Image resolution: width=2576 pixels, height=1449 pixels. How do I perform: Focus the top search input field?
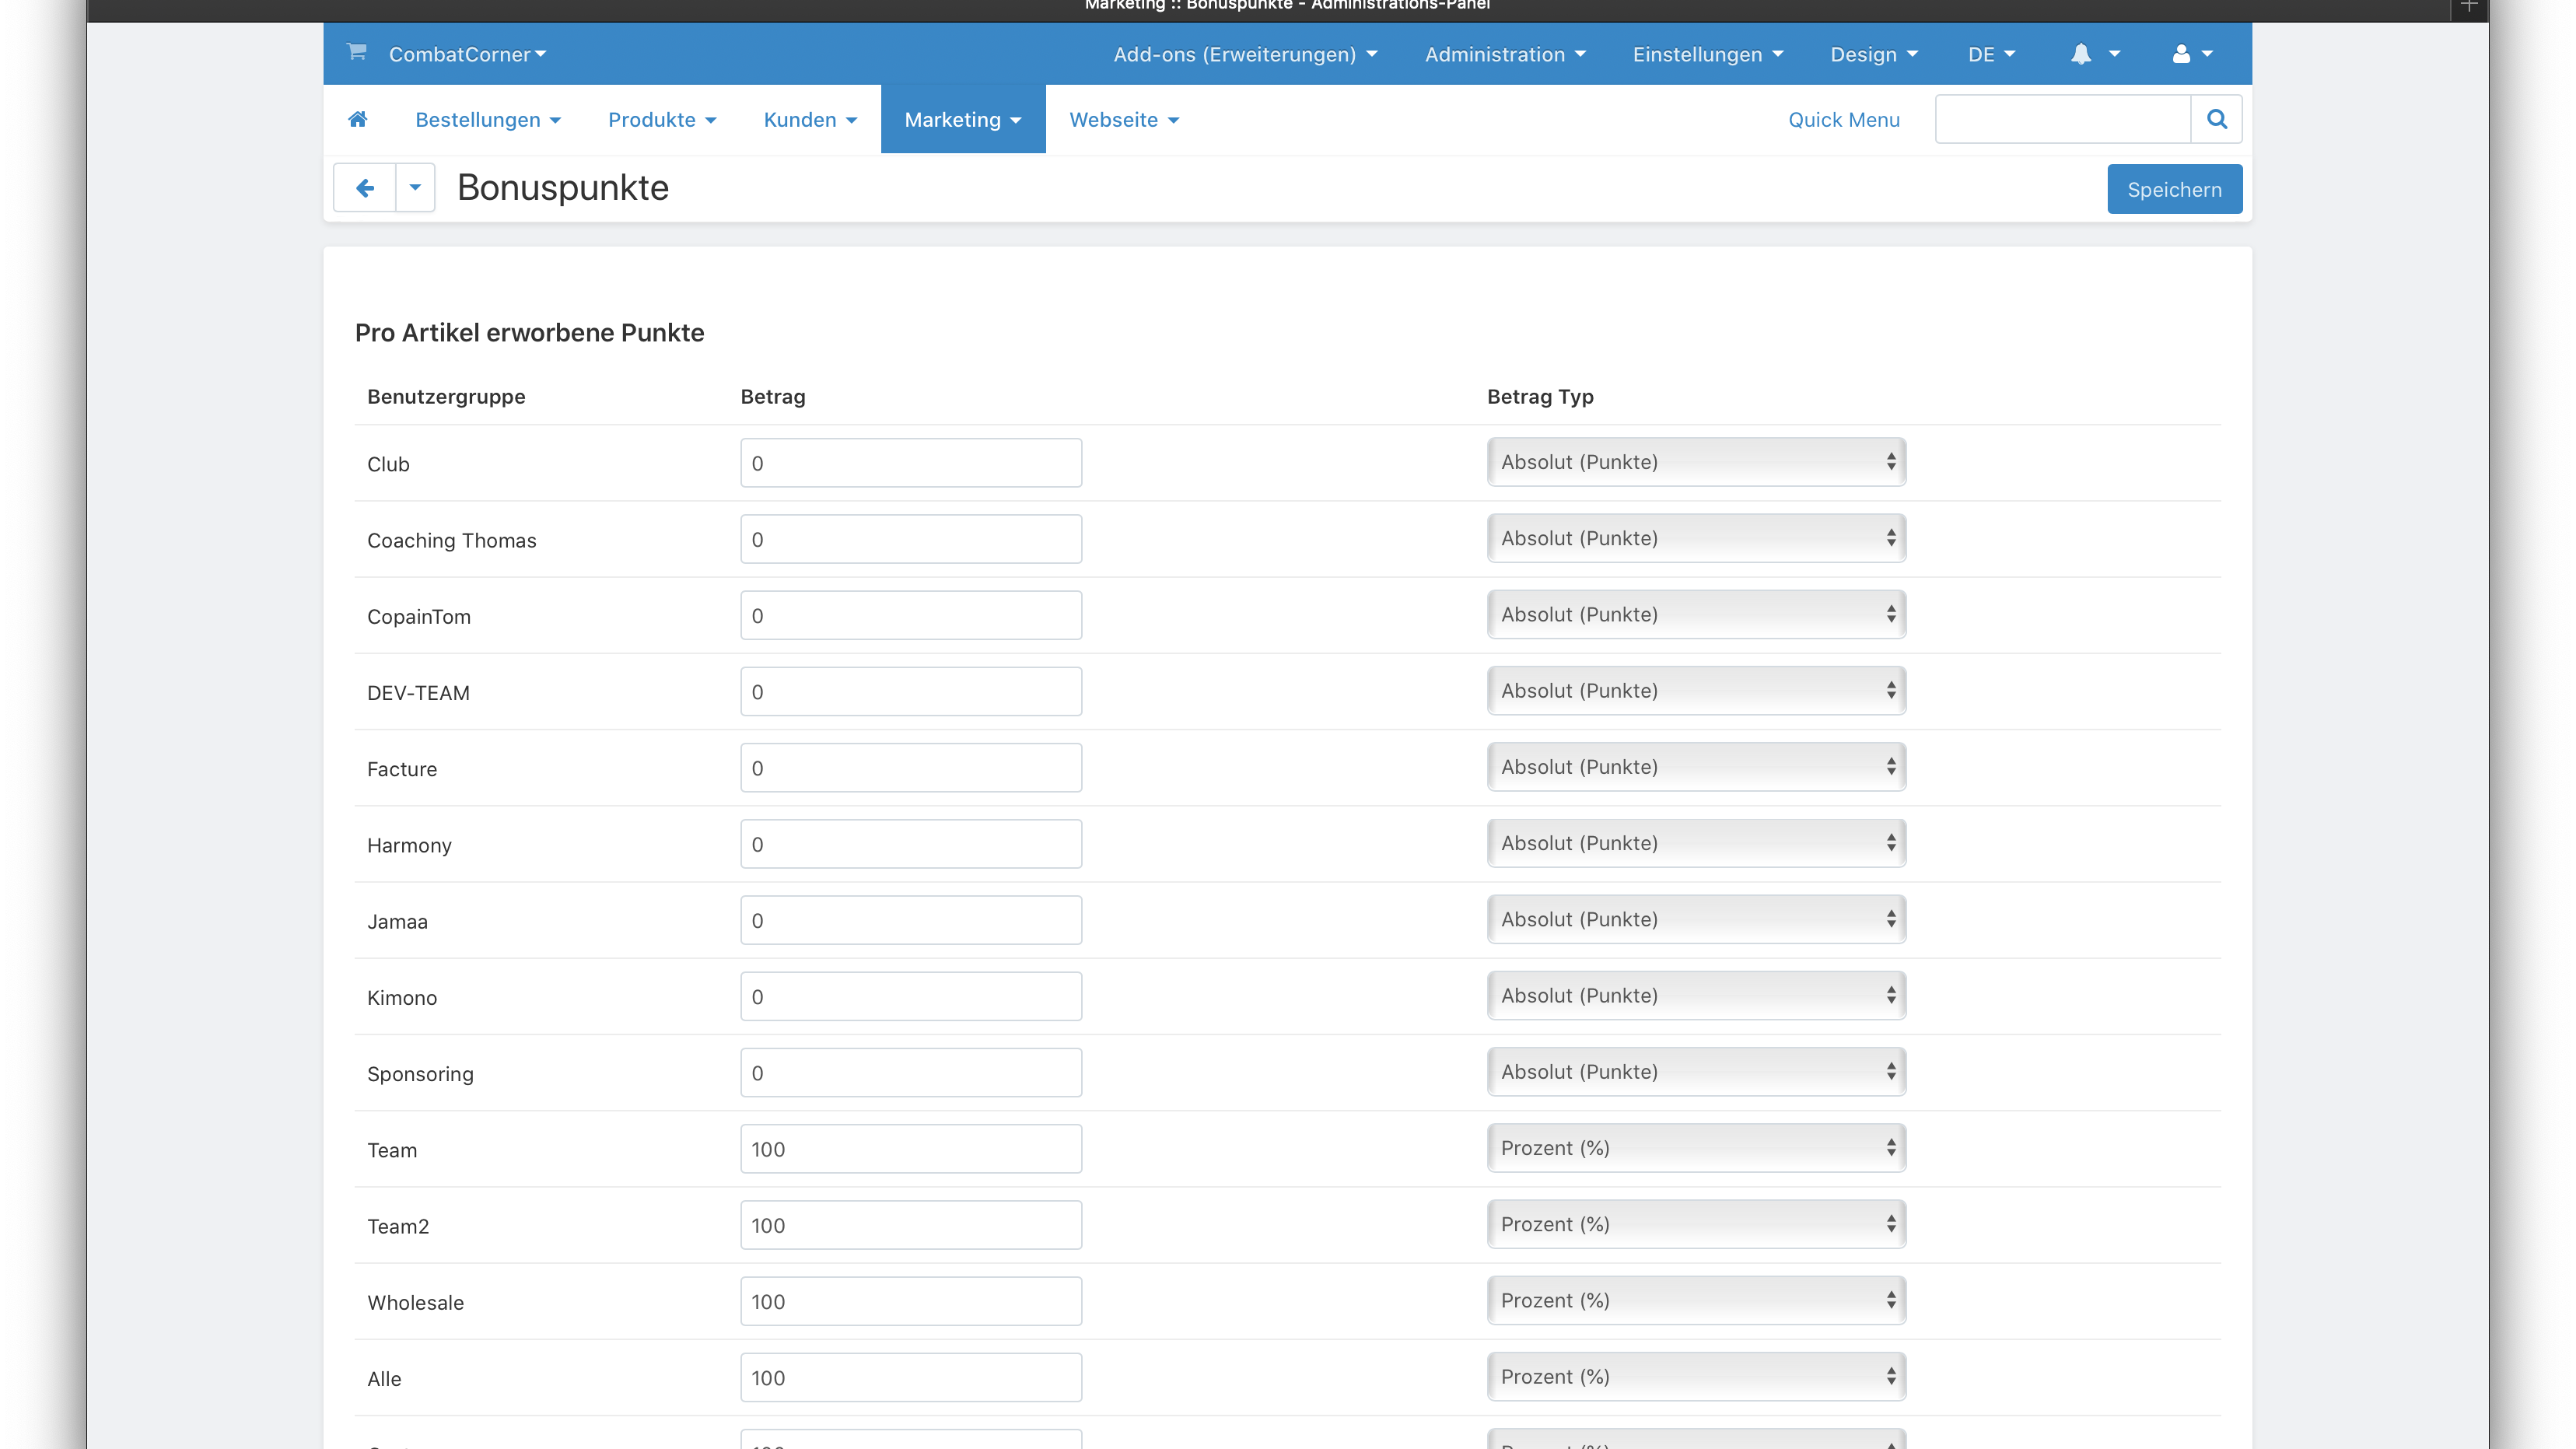pyautogui.click(x=2062, y=119)
